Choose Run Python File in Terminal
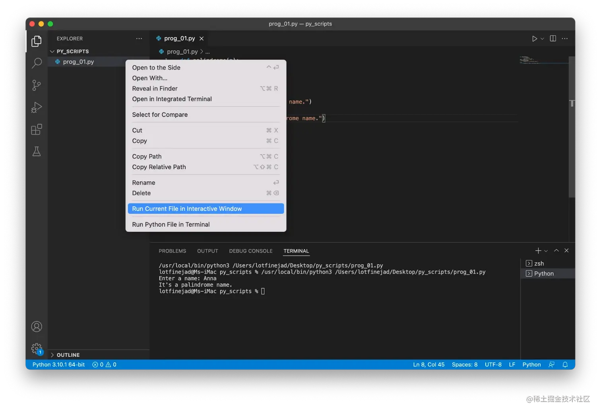 [x=206, y=225]
